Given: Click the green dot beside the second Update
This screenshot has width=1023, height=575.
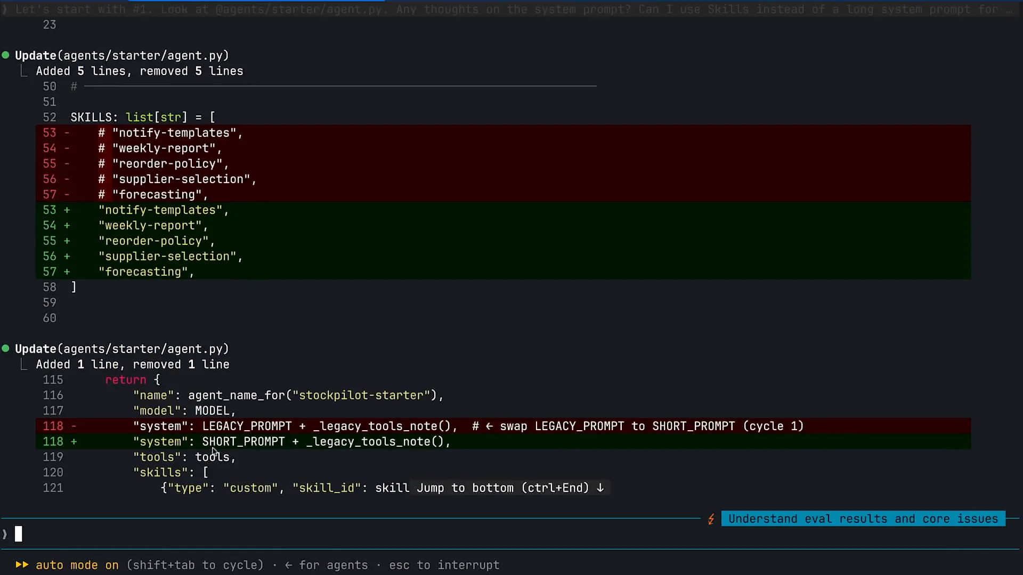Looking at the screenshot, I should tap(5, 348).
